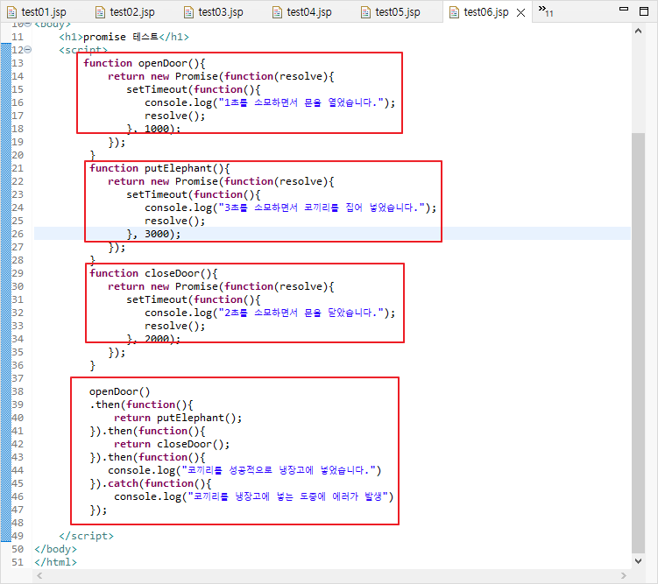Click the h1 promise heading line
Screen dimensions: 658x584
pyautogui.click(x=124, y=37)
